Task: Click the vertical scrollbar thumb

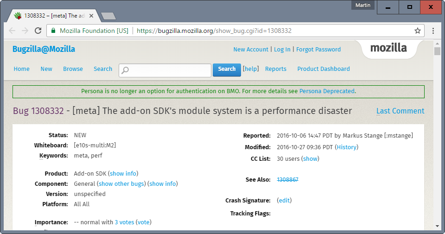Action: click(437, 51)
